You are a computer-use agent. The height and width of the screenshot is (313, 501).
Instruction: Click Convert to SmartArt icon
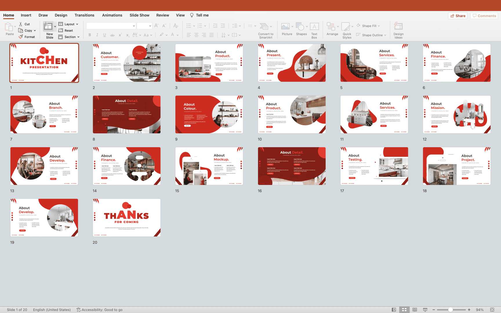pyautogui.click(x=264, y=27)
